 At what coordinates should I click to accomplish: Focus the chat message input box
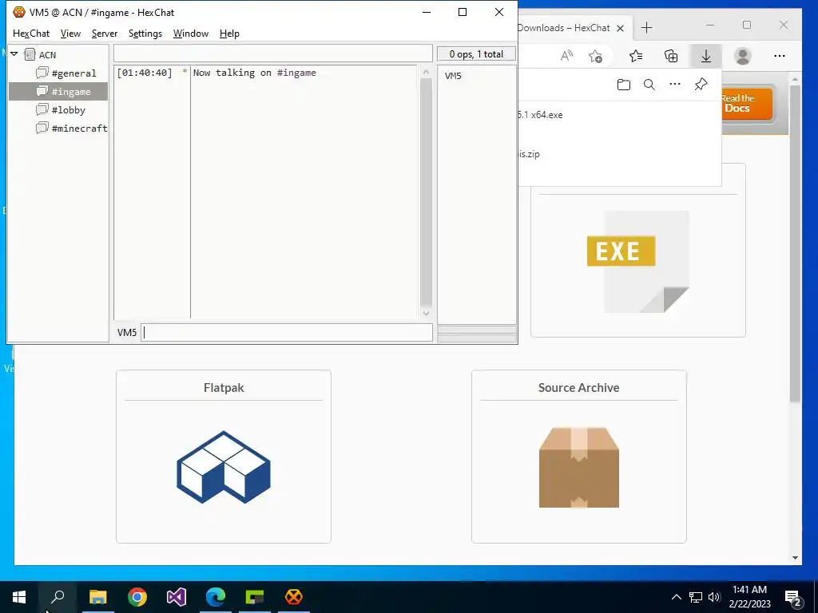click(287, 333)
